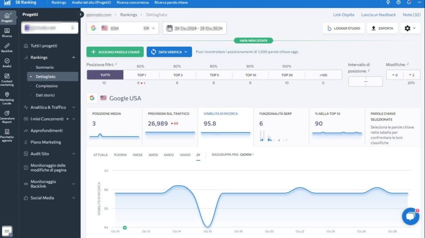
Task: Collapse the Progetti panel with arrow button
Action: [81, 14]
